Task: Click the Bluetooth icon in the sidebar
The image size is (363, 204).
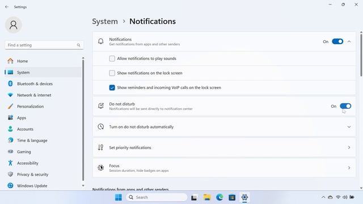Action: (10, 83)
